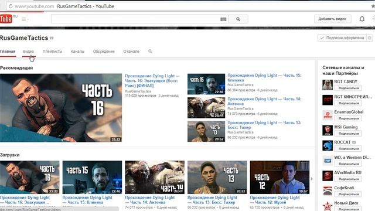Subscribe to RGT КИНОТРЕЙЛ channel
The image size is (375, 211).
349,103
